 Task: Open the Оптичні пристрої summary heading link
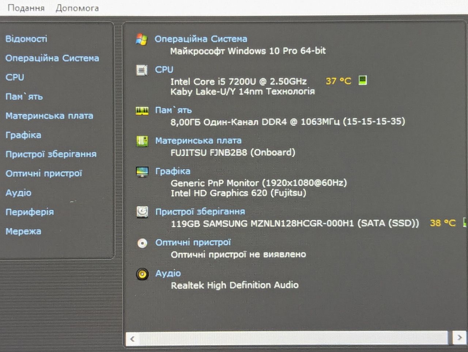click(x=193, y=242)
